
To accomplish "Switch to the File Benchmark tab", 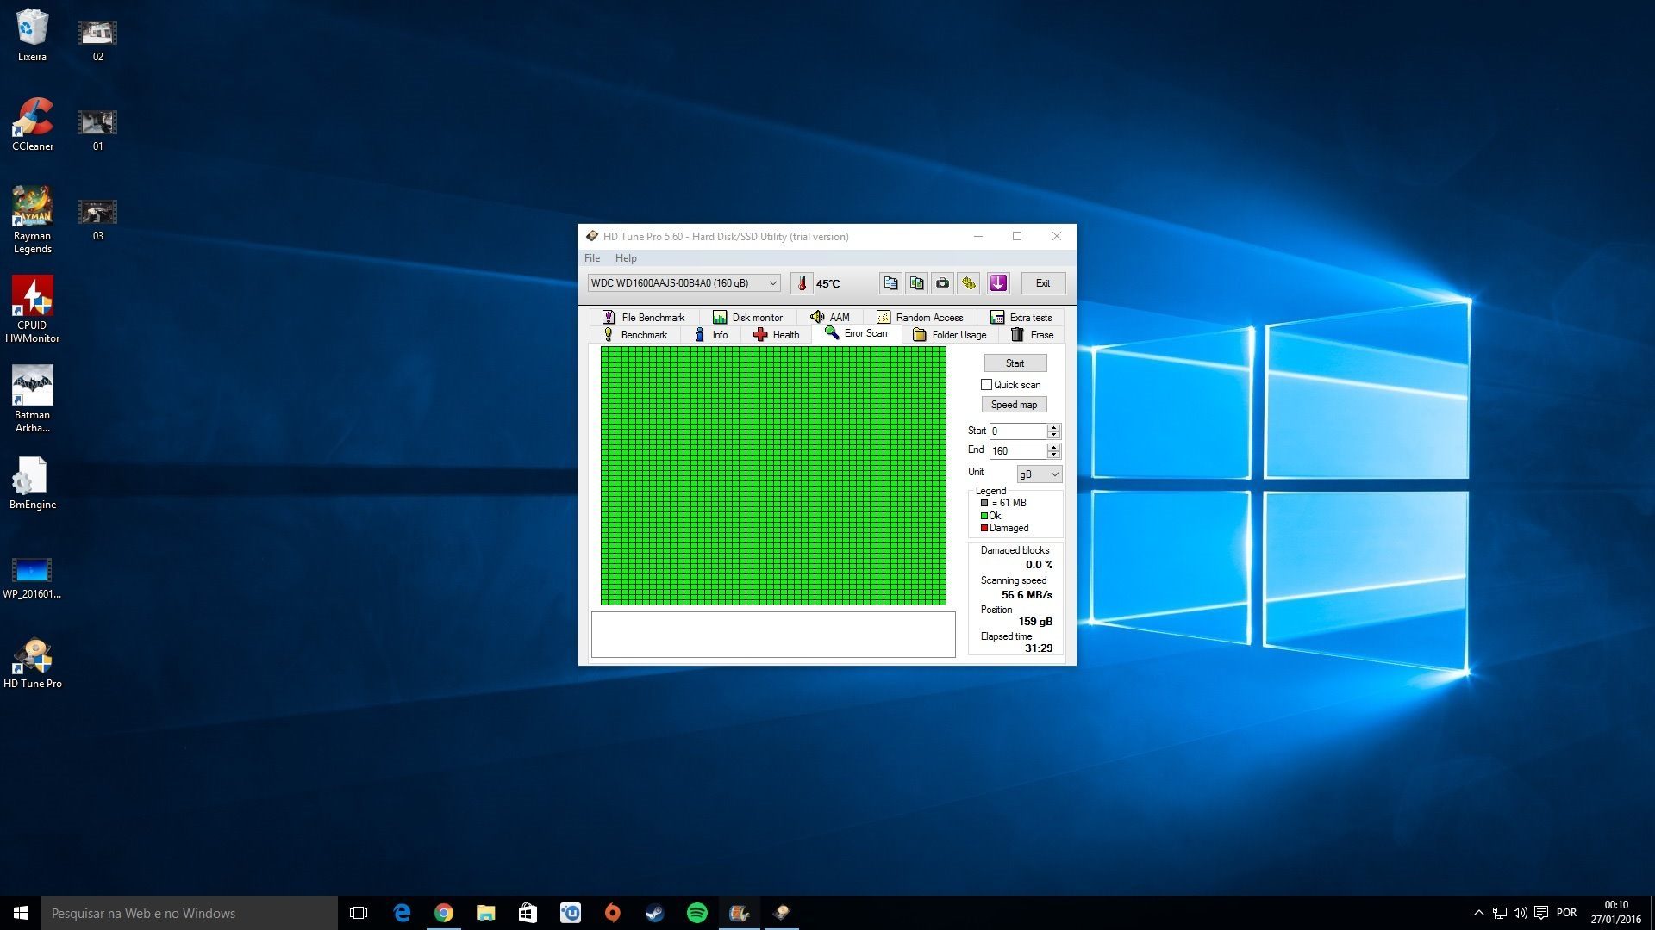I will 643,317.
